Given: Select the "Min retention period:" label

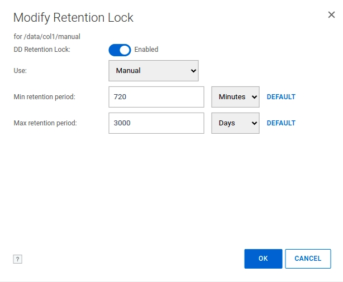Looking at the screenshot, I should pyautogui.click(x=44, y=97).
